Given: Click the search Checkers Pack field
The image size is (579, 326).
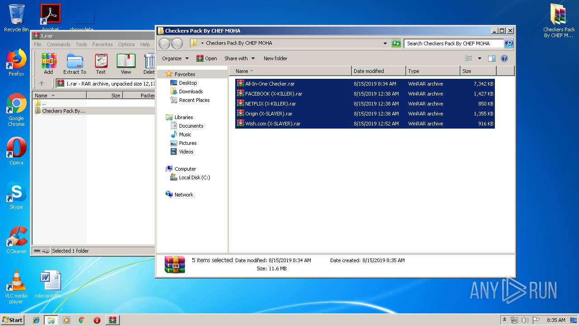Looking at the screenshot, I should tap(454, 43).
